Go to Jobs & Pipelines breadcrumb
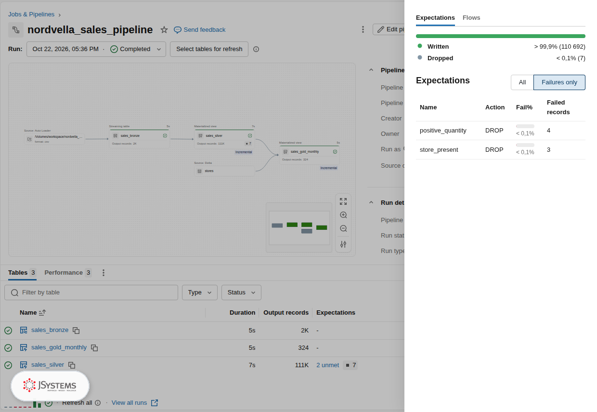 [x=31, y=14]
